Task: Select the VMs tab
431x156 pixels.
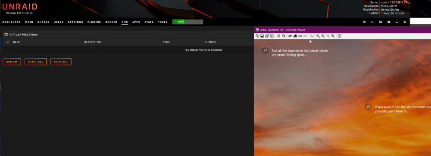Action: point(125,22)
